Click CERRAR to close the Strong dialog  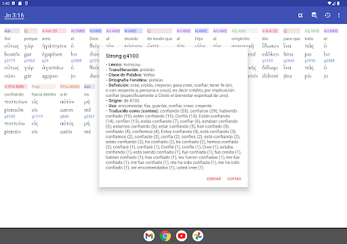click(x=213, y=179)
